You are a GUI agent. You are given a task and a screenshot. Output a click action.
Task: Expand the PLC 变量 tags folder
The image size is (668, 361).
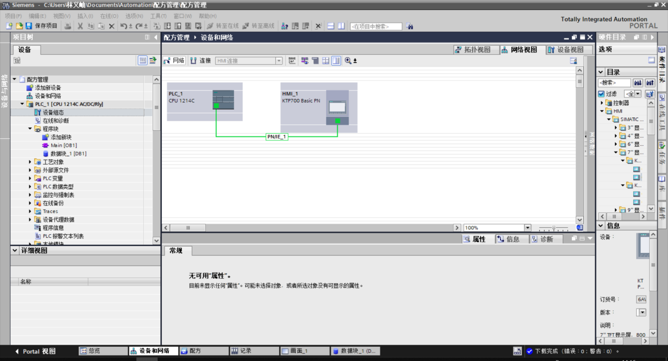click(x=30, y=178)
